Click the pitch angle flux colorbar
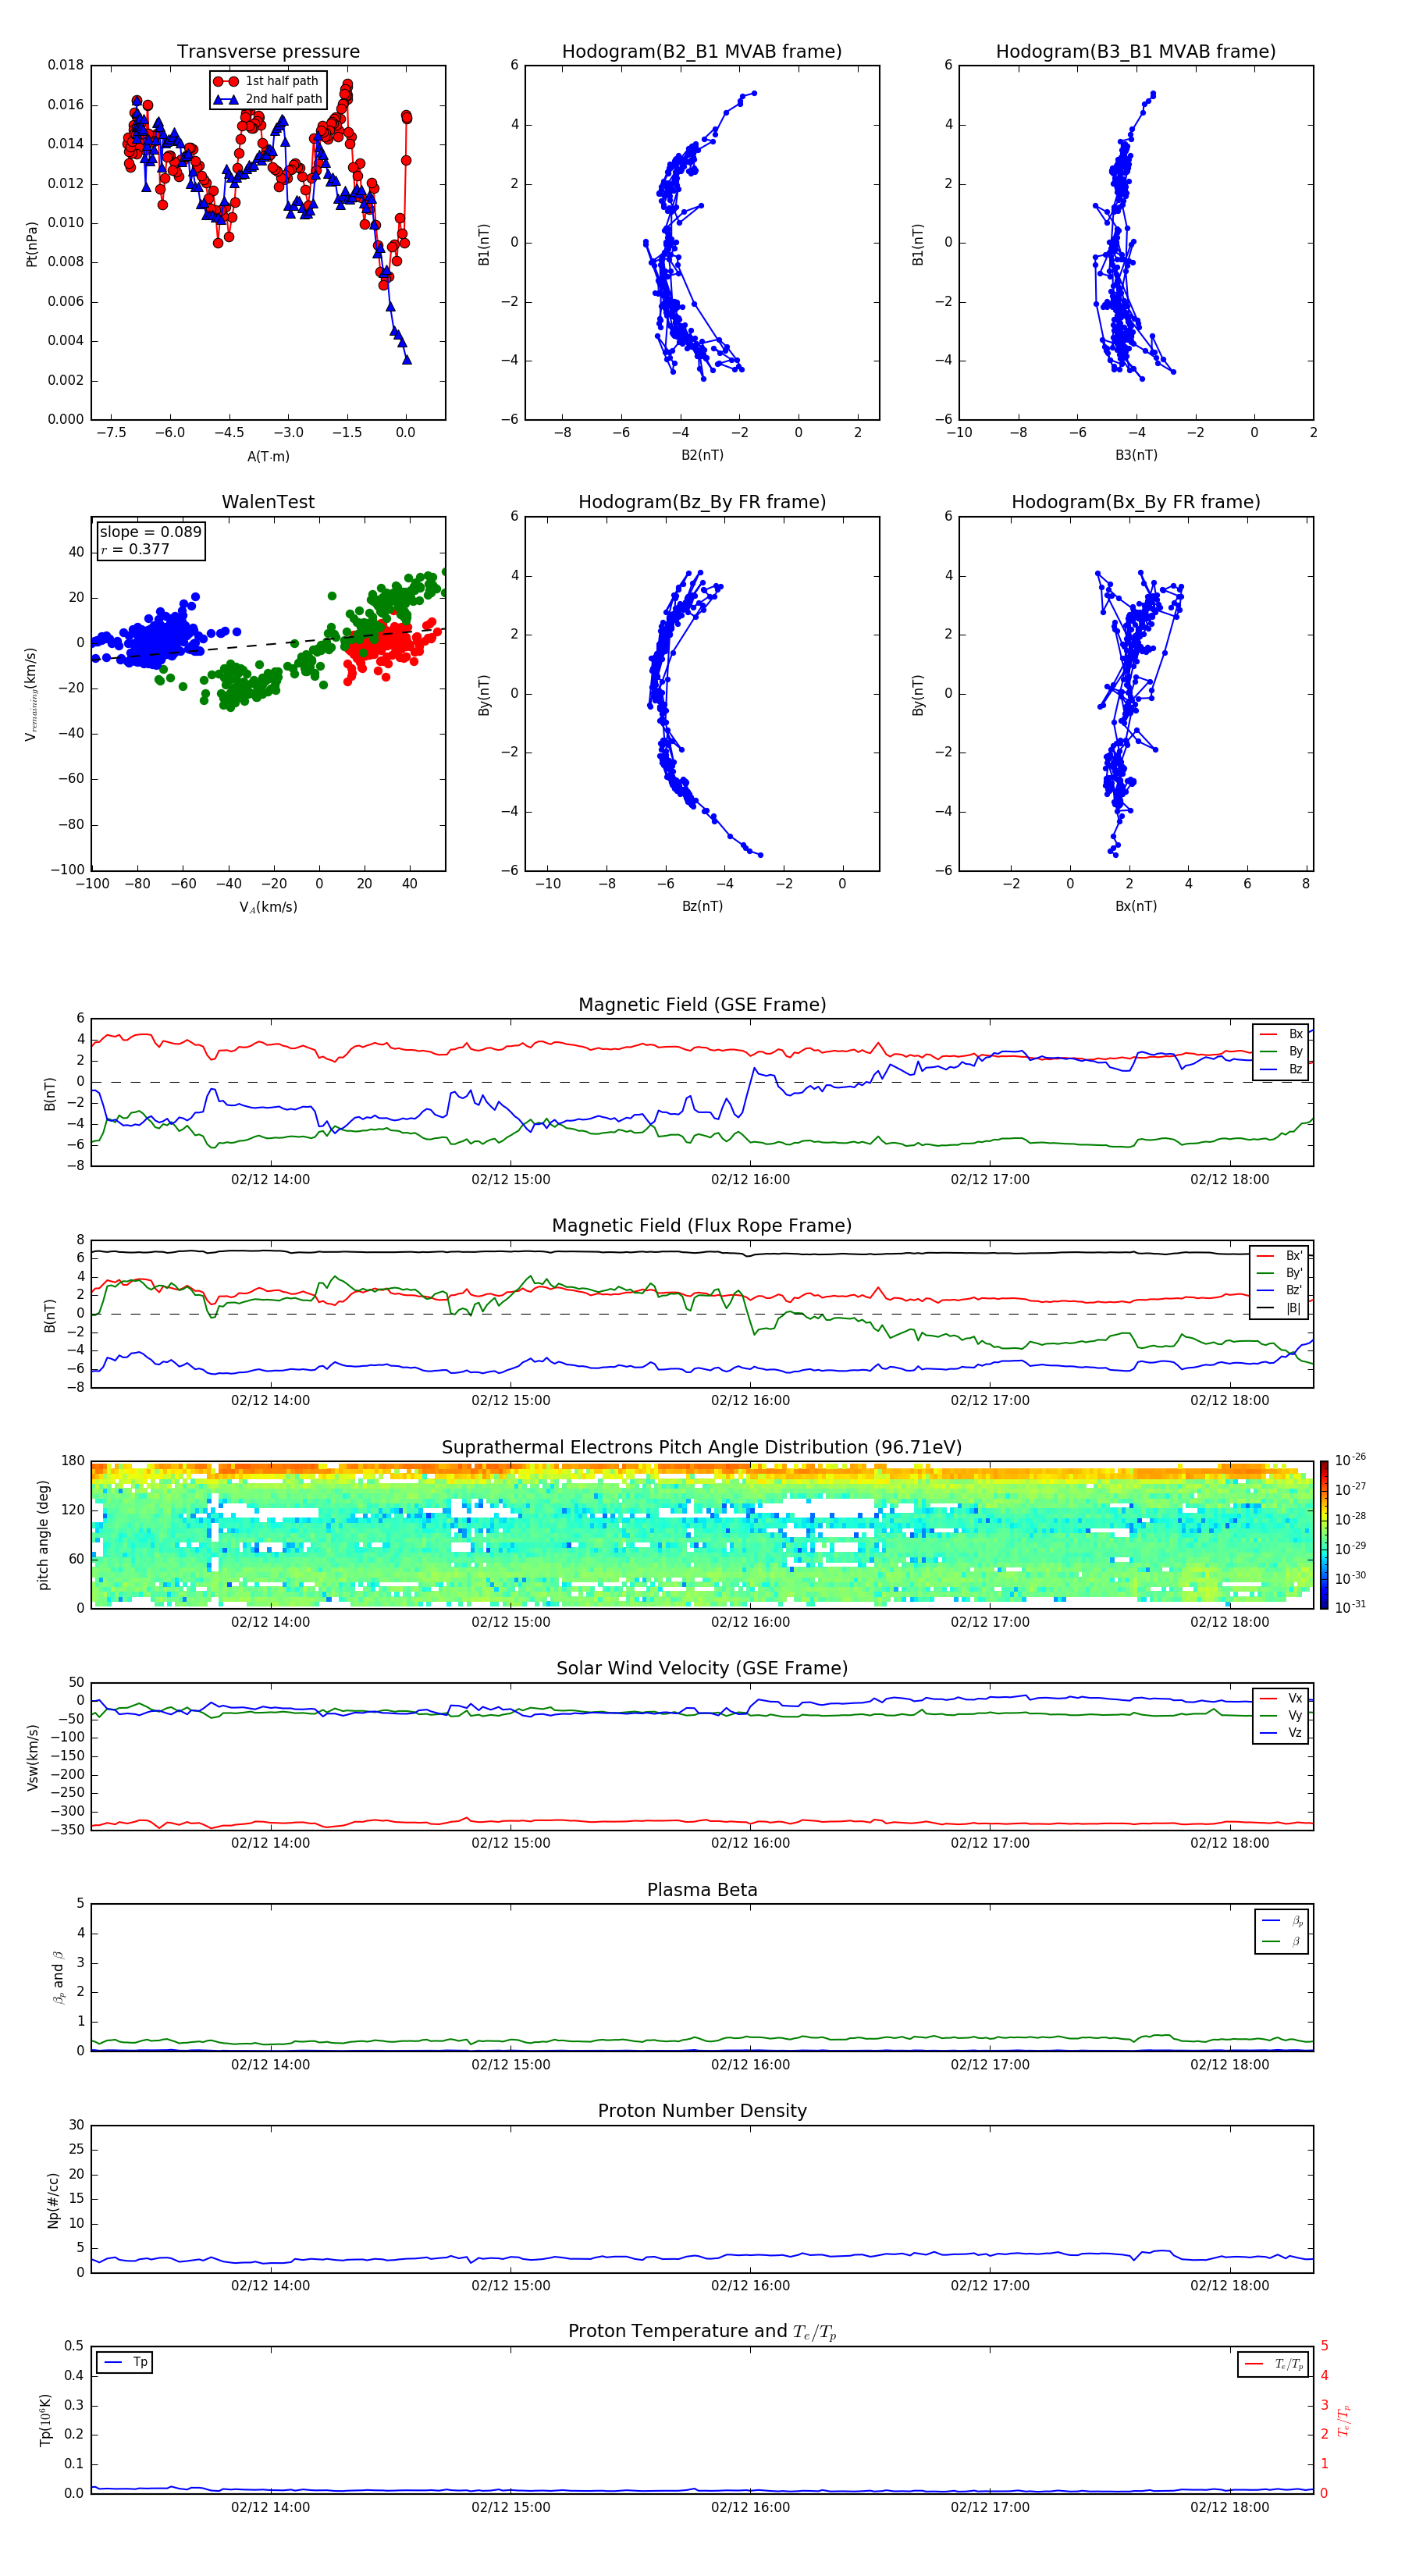This screenshot has height=2576, width=1405. point(1324,1535)
